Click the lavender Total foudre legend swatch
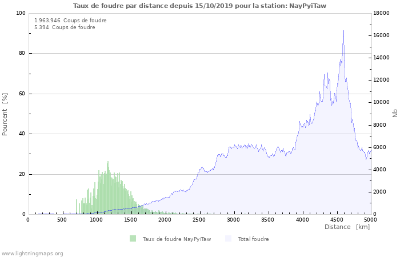Screen dimensions: 400x257 click(229, 239)
